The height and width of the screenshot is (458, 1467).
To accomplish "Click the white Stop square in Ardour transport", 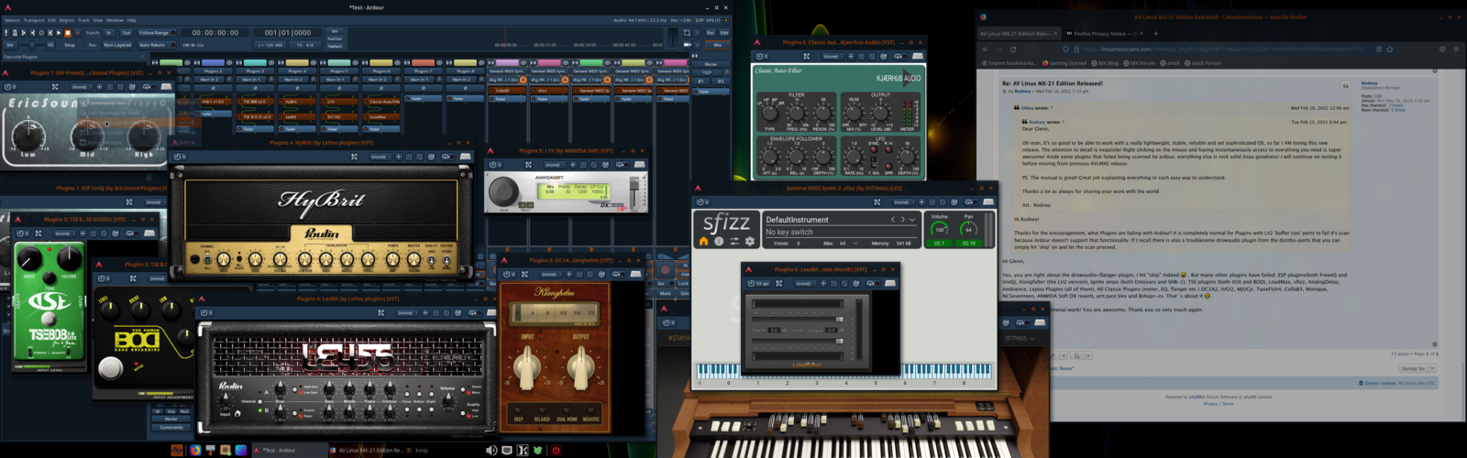I will 68,33.
